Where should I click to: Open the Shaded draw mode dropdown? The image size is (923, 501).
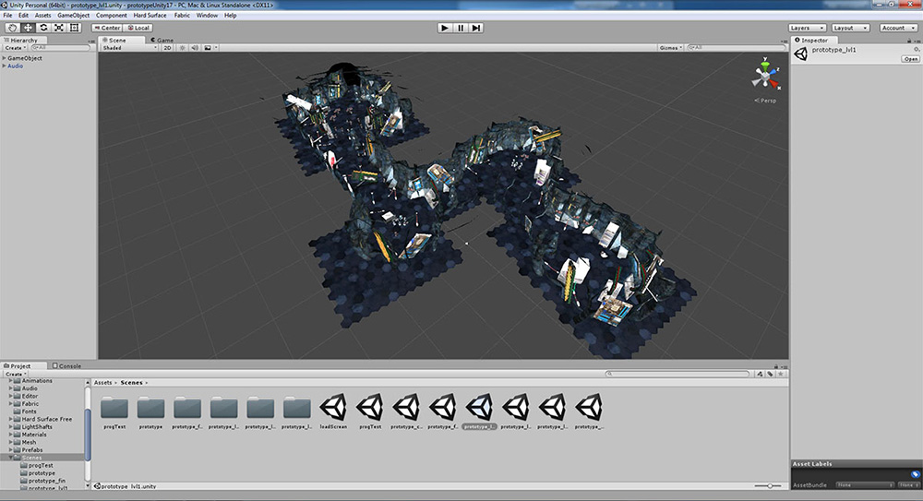[x=130, y=47]
